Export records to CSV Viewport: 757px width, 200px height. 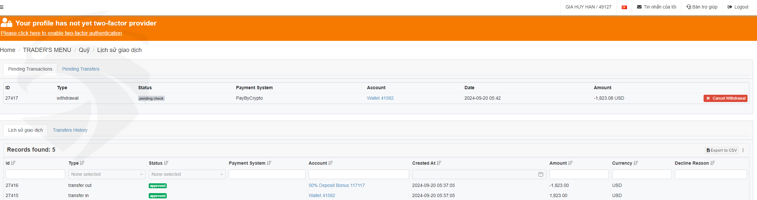point(722,150)
